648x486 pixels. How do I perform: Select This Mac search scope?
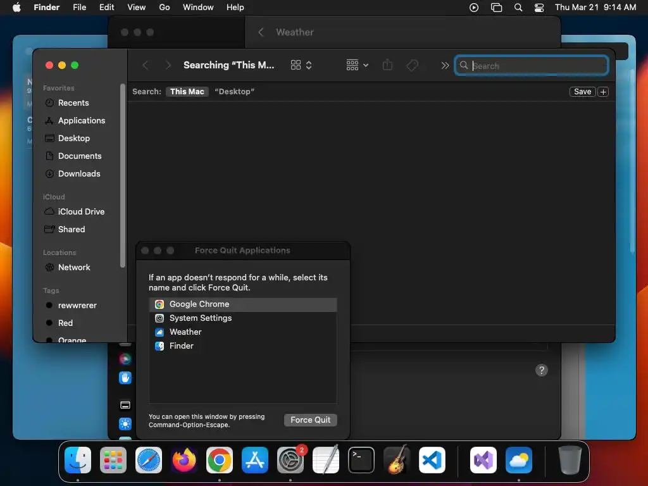click(x=187, y=91)
